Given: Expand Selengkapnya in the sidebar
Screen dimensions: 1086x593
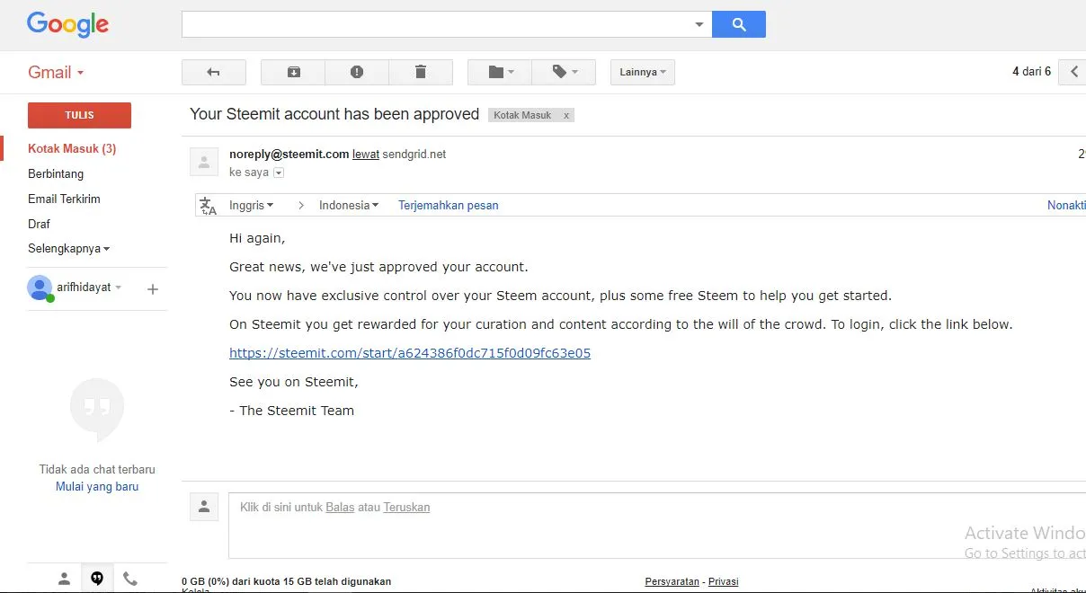Looking at the screenshot, I should (x=69, y=249).
